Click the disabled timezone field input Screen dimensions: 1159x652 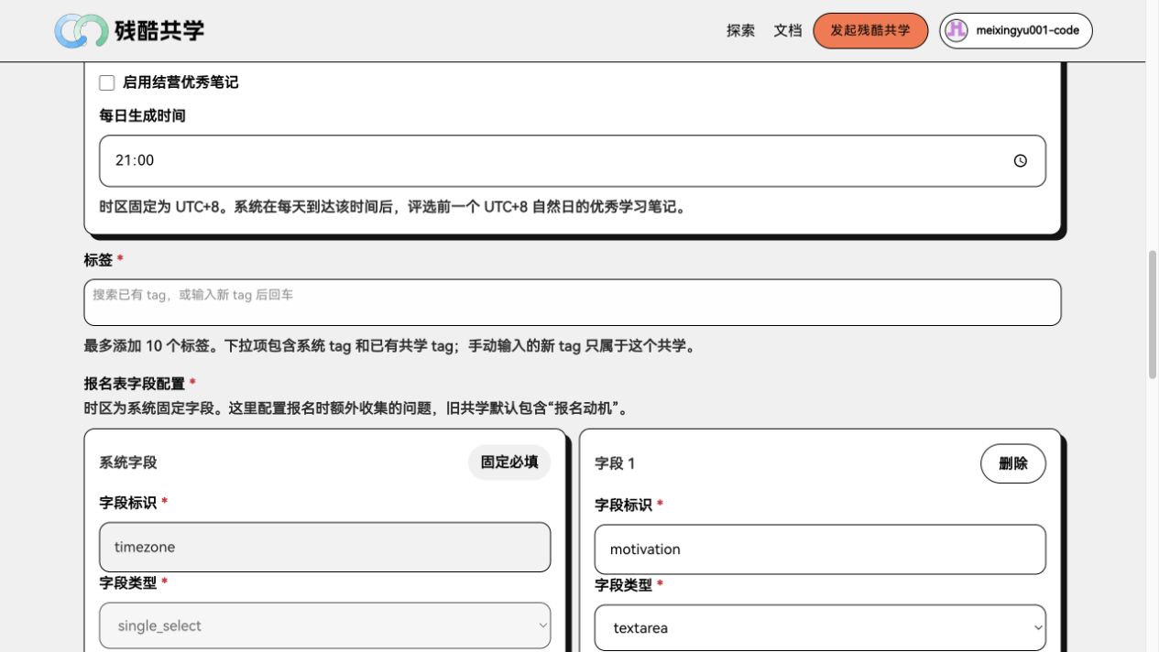[325, 547]
